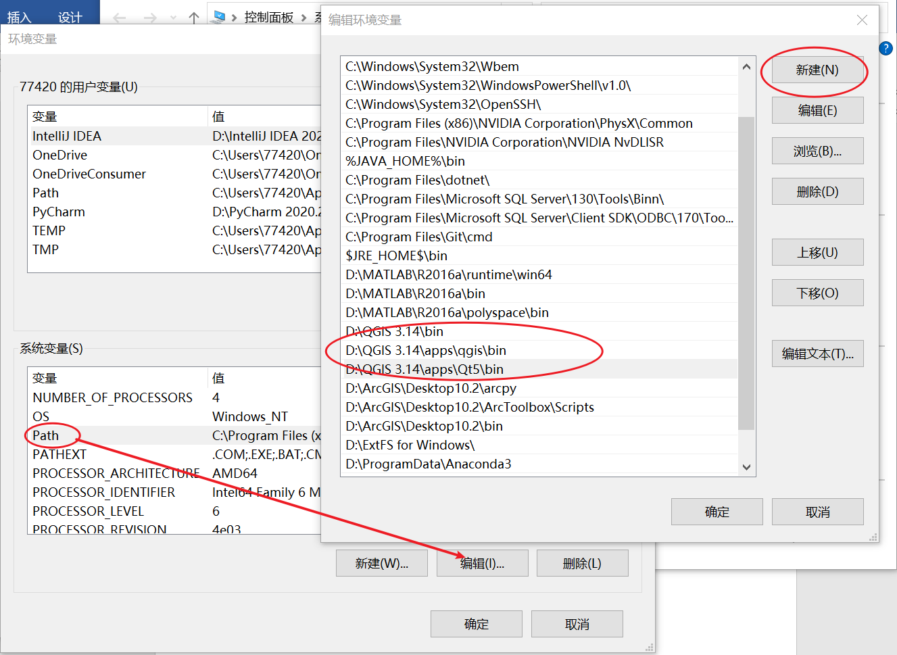Select the NVIDIA PhysX\Common path entry
The width and height of the screenshot is (897, 655).
(539, 123)
